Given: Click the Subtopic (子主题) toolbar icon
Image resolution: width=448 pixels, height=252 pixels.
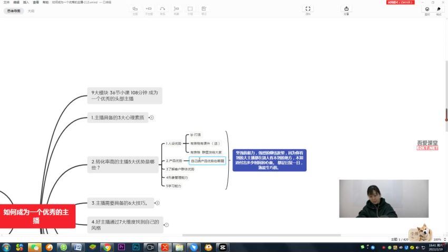Looking at the screenshot, I should click(x=149, y=9).
